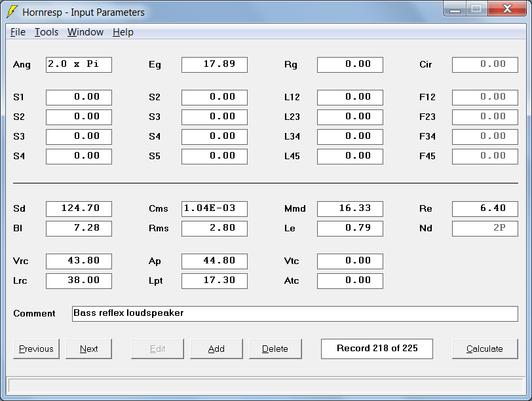Click the Cms field with 1.04E-03

tap(214, 209)
